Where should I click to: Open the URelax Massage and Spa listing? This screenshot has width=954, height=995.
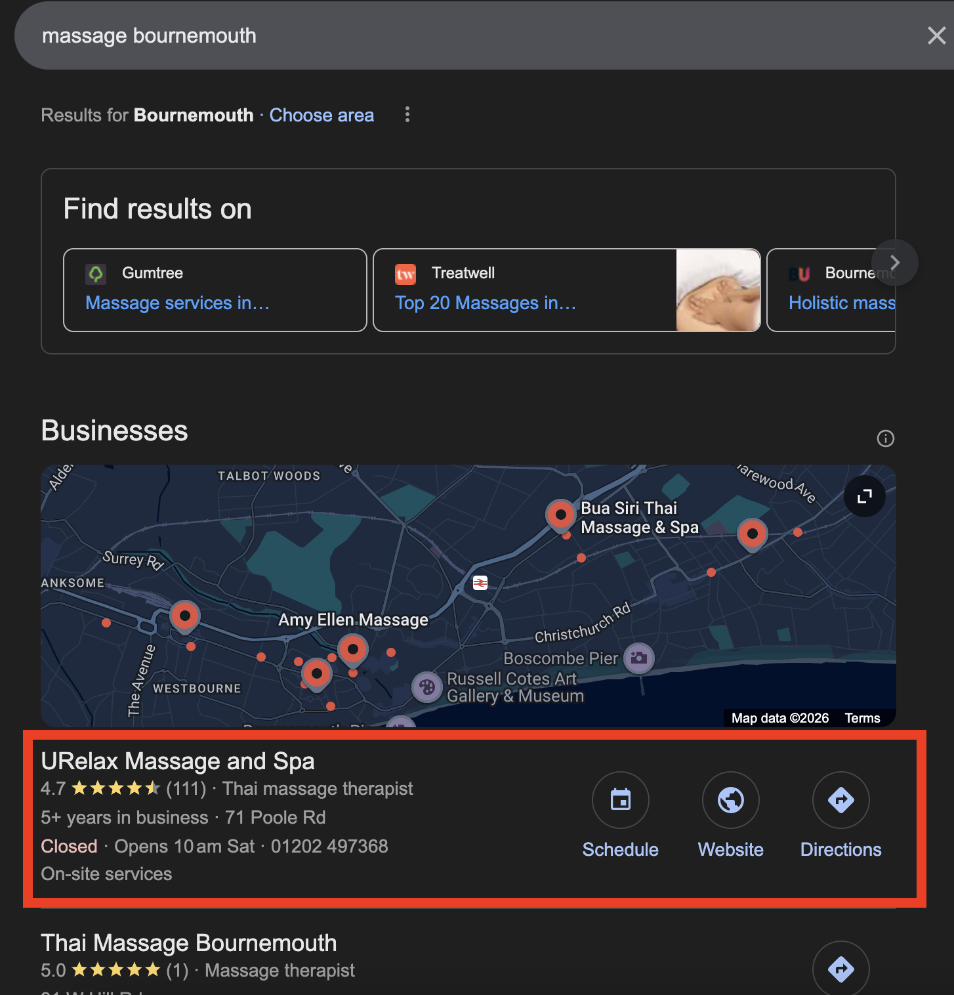pos(178,761)
